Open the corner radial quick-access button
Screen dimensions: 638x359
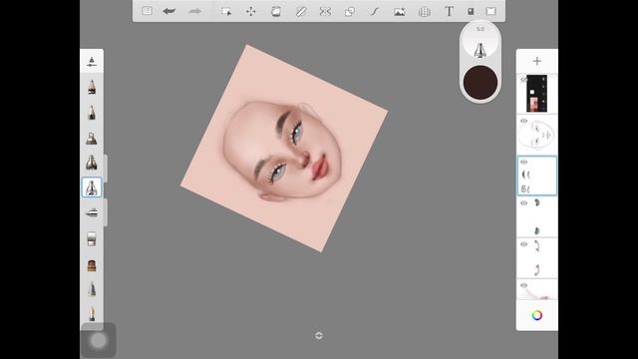pyautogui.click(x=98, y=341)
